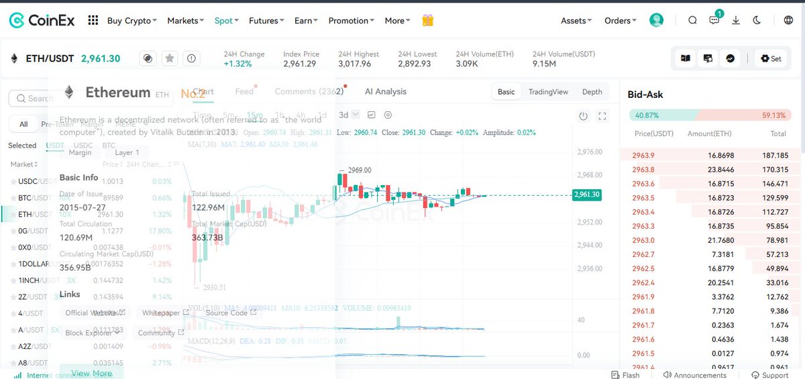This screenshot has height=379, width=805.
Task: Switch to the Depth chart tab
Action: [592, 92]
